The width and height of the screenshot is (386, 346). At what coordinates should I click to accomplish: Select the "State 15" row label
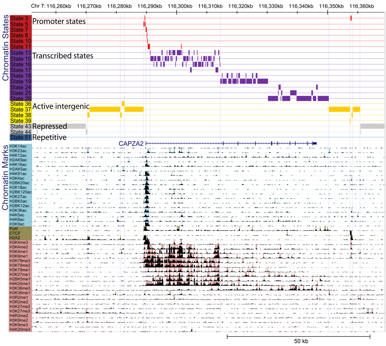[x=21, y=58]
